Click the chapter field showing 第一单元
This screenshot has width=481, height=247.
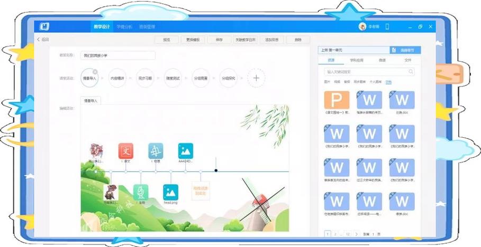[354, 50]
